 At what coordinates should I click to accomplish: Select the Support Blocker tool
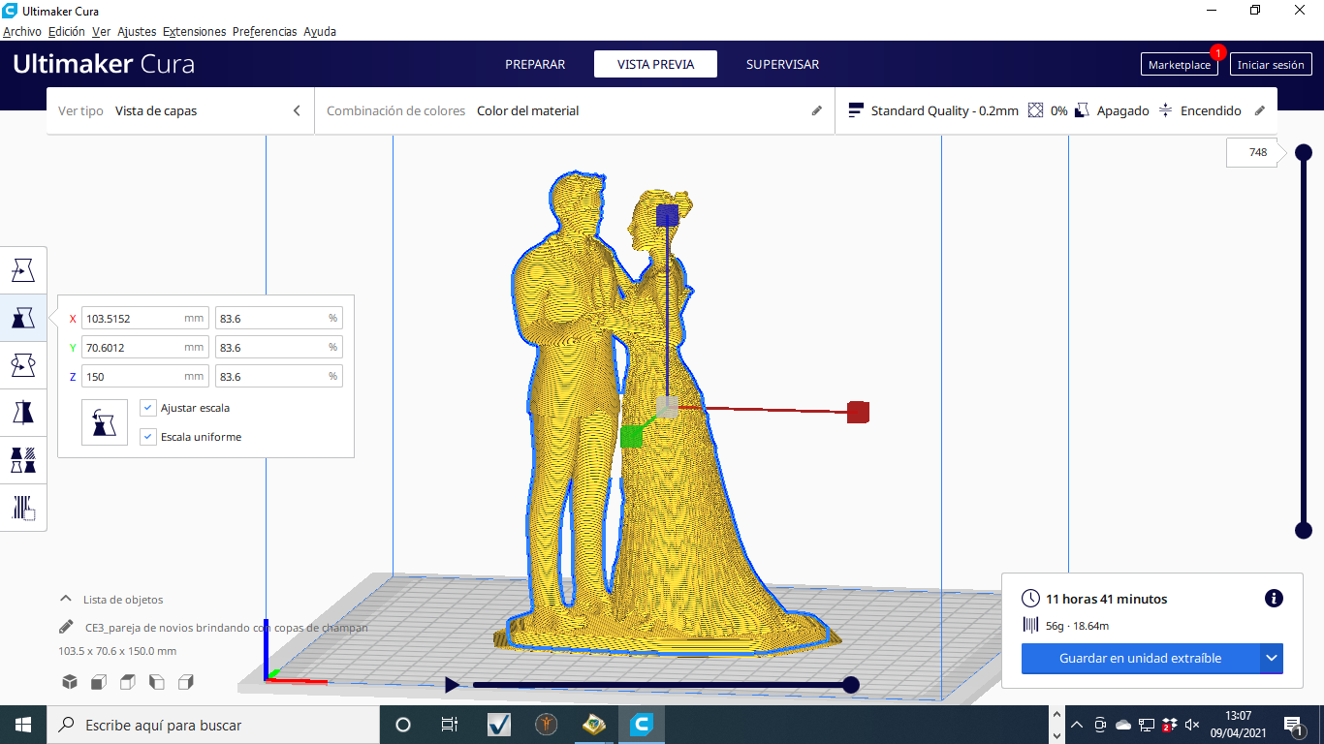23,508
